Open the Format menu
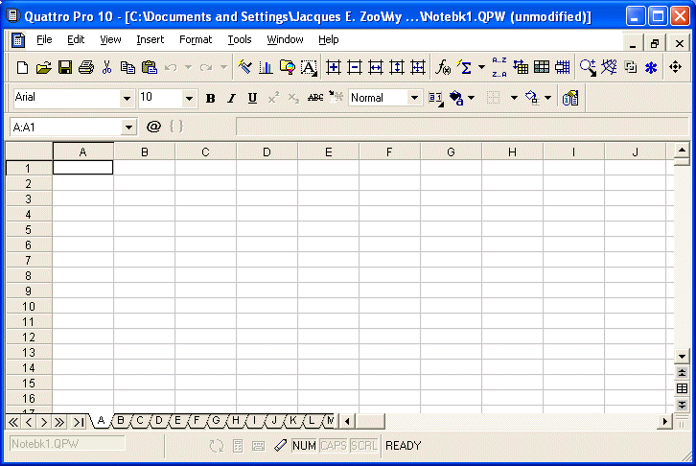Viewport: 696px width, 466px height. coord(196,39)
